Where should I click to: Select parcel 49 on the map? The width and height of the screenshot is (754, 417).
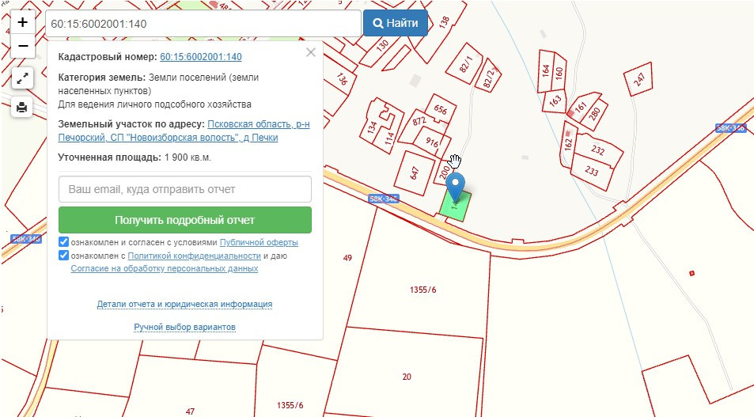347,258
